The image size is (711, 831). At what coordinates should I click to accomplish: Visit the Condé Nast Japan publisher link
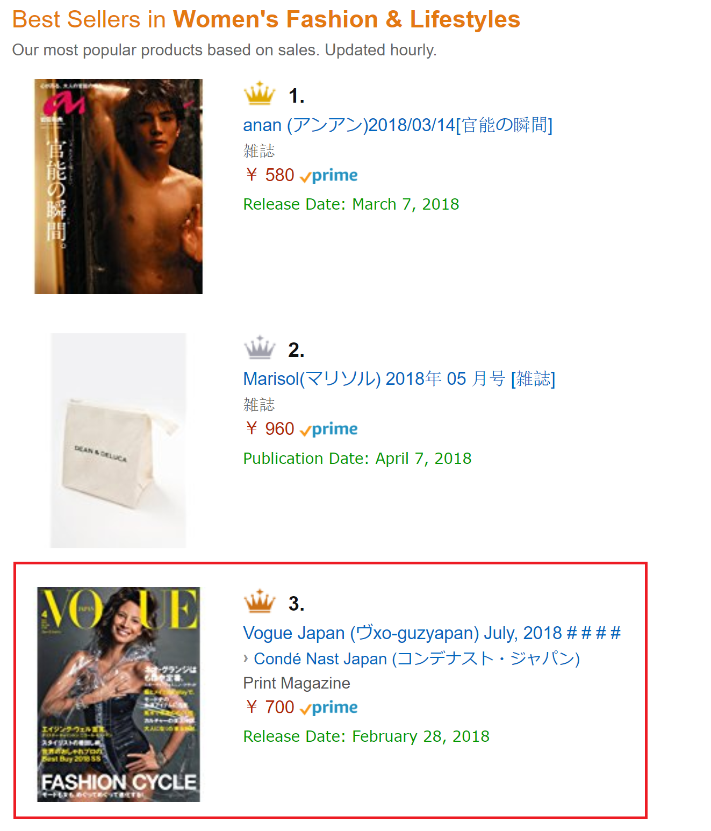(416, 658)
